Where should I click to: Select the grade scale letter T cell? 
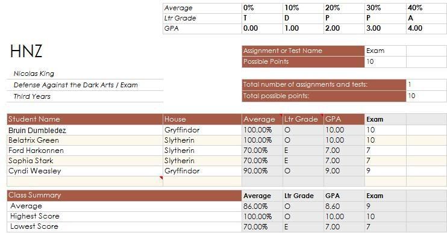point(262,18)
